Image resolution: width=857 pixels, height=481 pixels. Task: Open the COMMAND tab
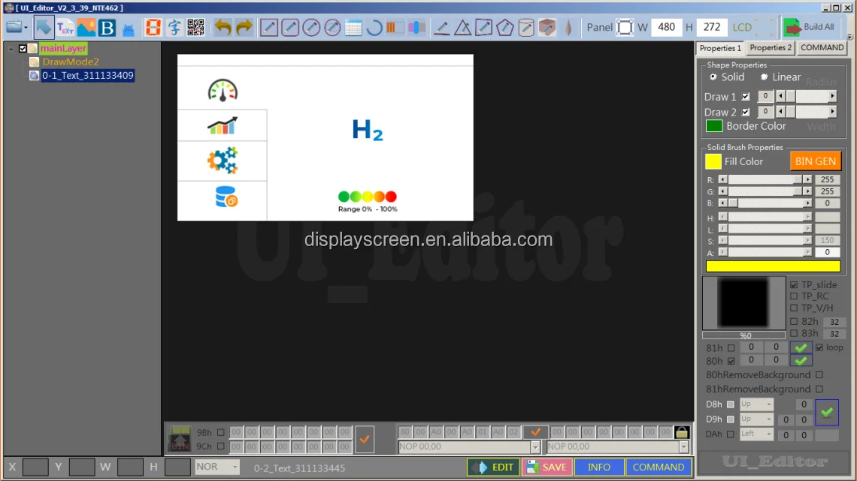[822, 48]
